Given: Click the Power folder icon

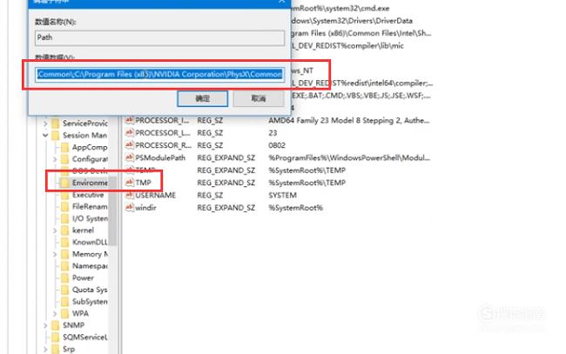Looking at the screenshot, I should 65,278.
